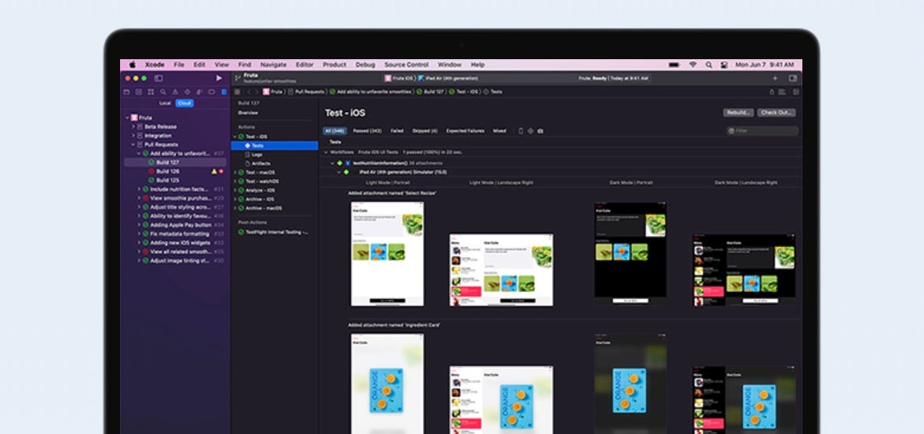Open the Test navigator diamond icon
This screenshot has width=924, height=434.
pyautogui.click(x=187, y=92)
